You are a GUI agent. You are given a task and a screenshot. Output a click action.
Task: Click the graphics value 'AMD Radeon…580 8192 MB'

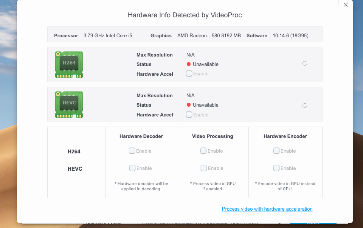pyautogui.click(x=209, y=35)
